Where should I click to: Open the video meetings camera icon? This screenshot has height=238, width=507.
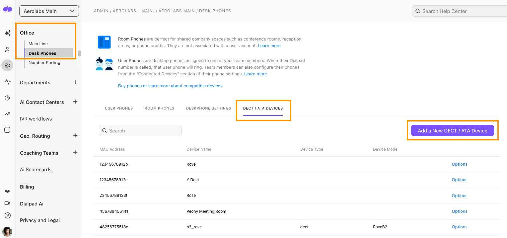click(x=7, y=203)
